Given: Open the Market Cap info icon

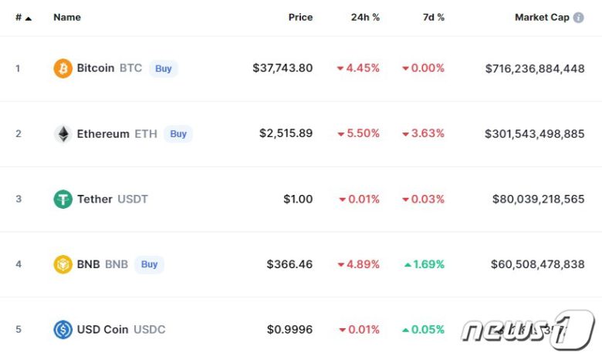Looking at the screenshot, I should pyautogui.click(x=579, y=17).
